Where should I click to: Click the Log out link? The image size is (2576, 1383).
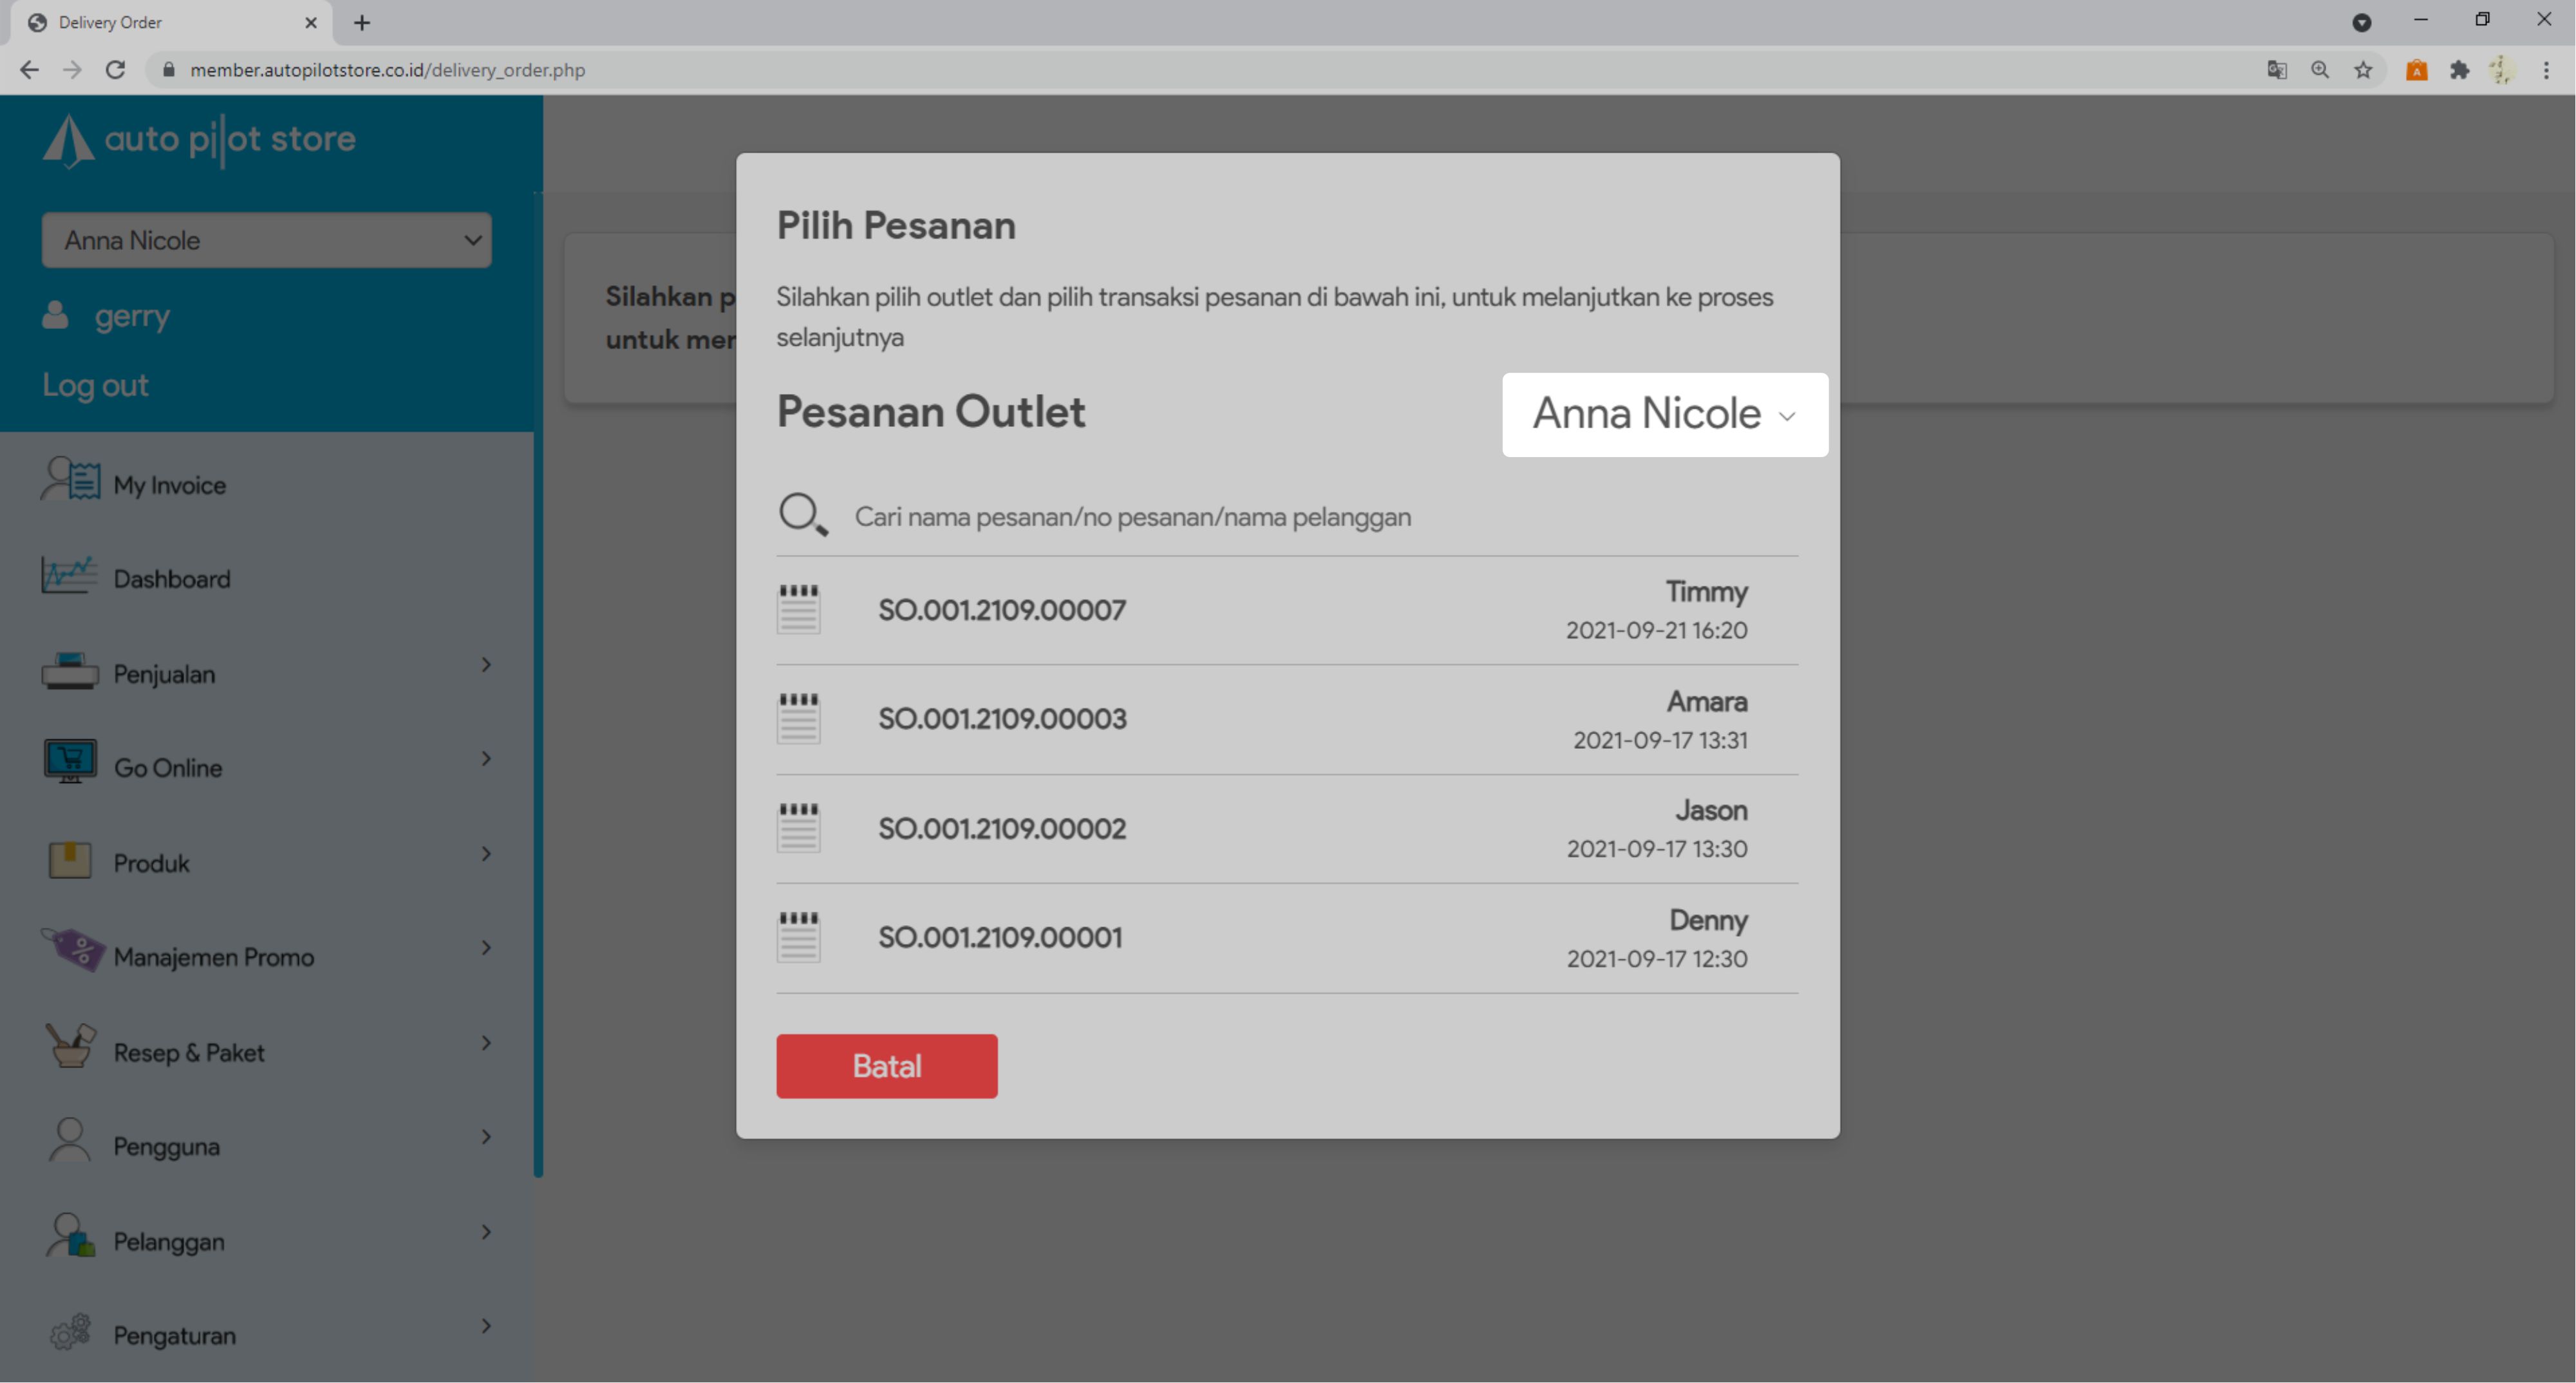95,386
